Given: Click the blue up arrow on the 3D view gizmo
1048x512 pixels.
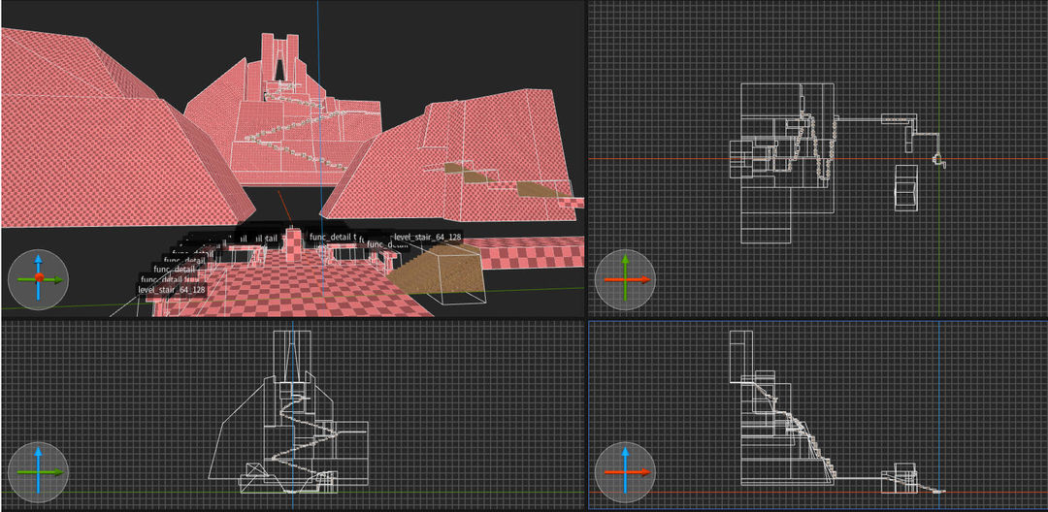Looking at the screenshot, I should [x=38, y=260].
